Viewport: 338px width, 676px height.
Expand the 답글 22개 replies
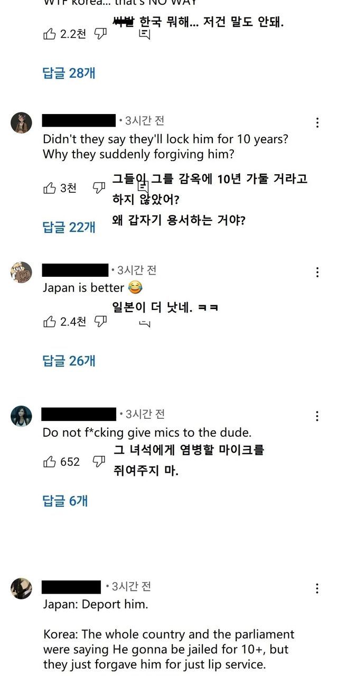pyautogui.click(x=69, y=227)
